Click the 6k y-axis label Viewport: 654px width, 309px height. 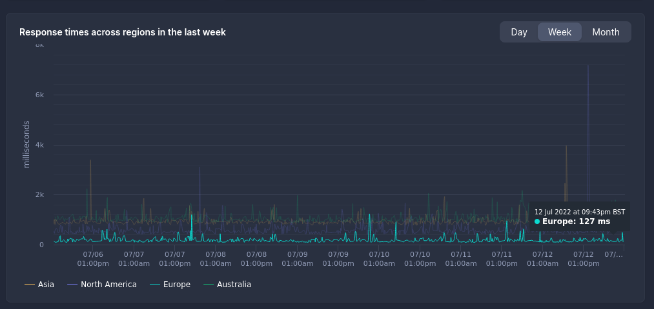[x=39, y=95]
